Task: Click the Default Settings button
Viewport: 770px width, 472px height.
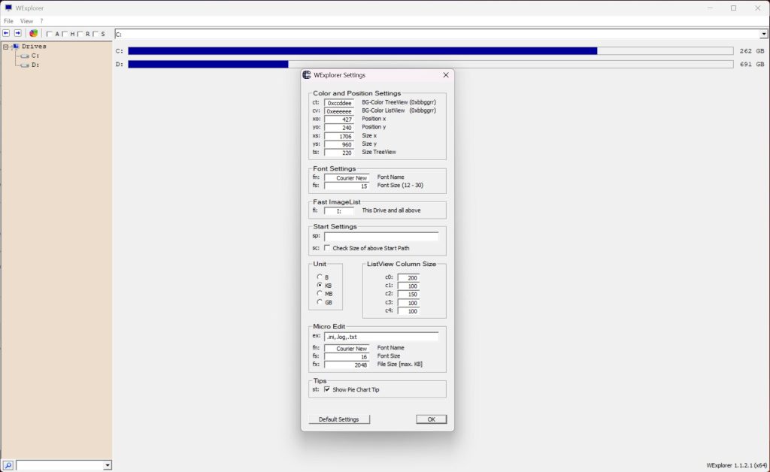Action: 339,419
